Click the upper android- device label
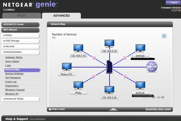The height and width of the screenshot is (121, 181). pos(140,56)
